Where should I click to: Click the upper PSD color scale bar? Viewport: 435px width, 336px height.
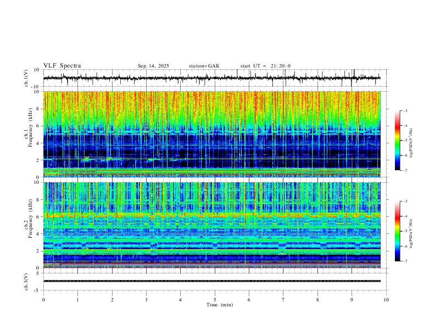397,141
